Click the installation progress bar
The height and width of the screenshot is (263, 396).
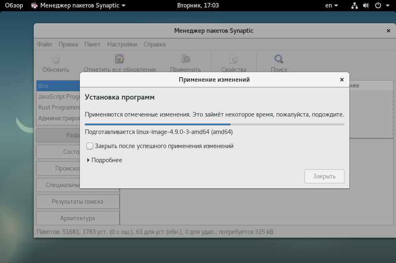point(214,124)
